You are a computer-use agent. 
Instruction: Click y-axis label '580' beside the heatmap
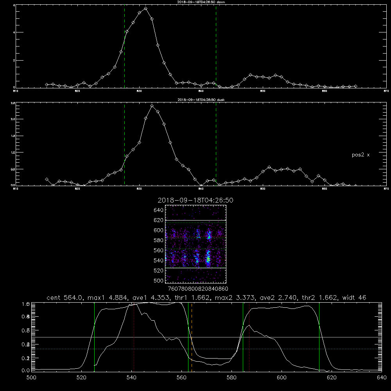(x=159, y=240)
